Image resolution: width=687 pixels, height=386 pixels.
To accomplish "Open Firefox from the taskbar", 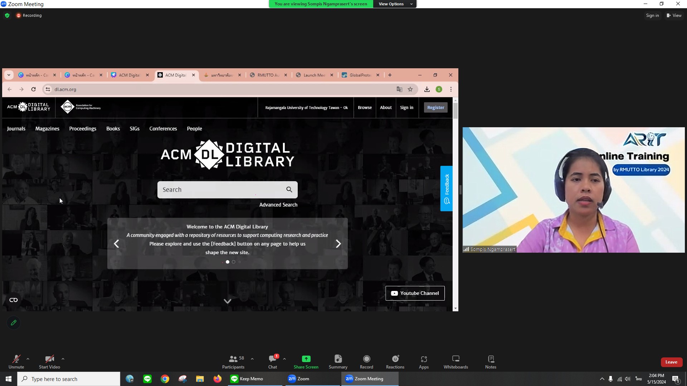I will [x=217, y=379].
